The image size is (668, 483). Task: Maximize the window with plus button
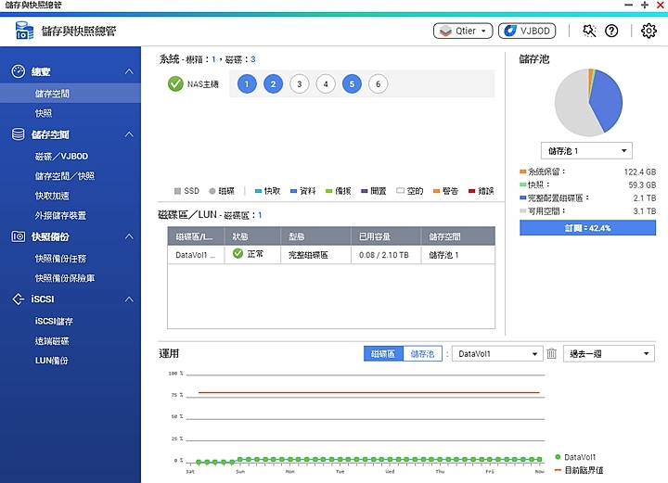tap(645, 5)
